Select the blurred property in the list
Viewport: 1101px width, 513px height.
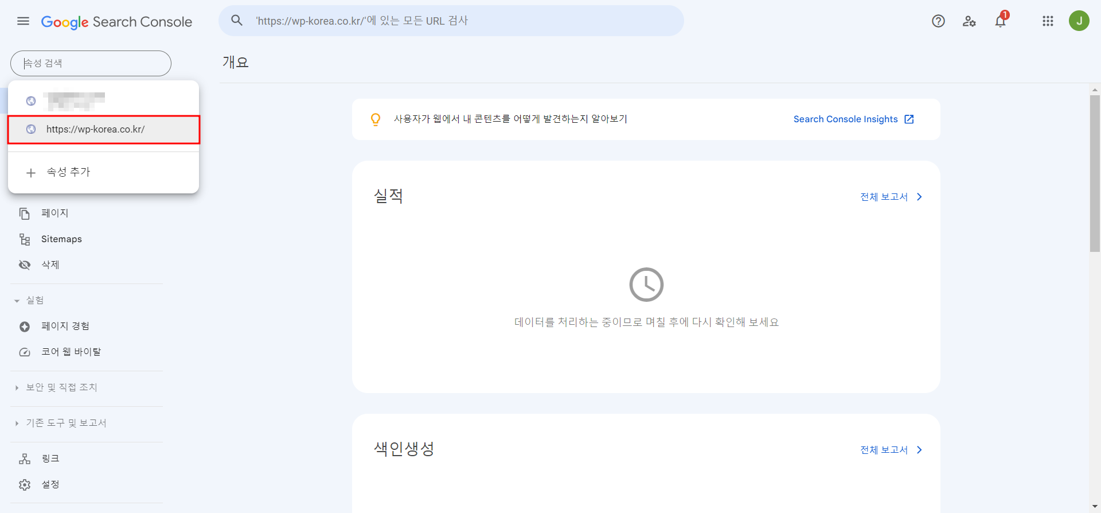click(x=104, y=101)
